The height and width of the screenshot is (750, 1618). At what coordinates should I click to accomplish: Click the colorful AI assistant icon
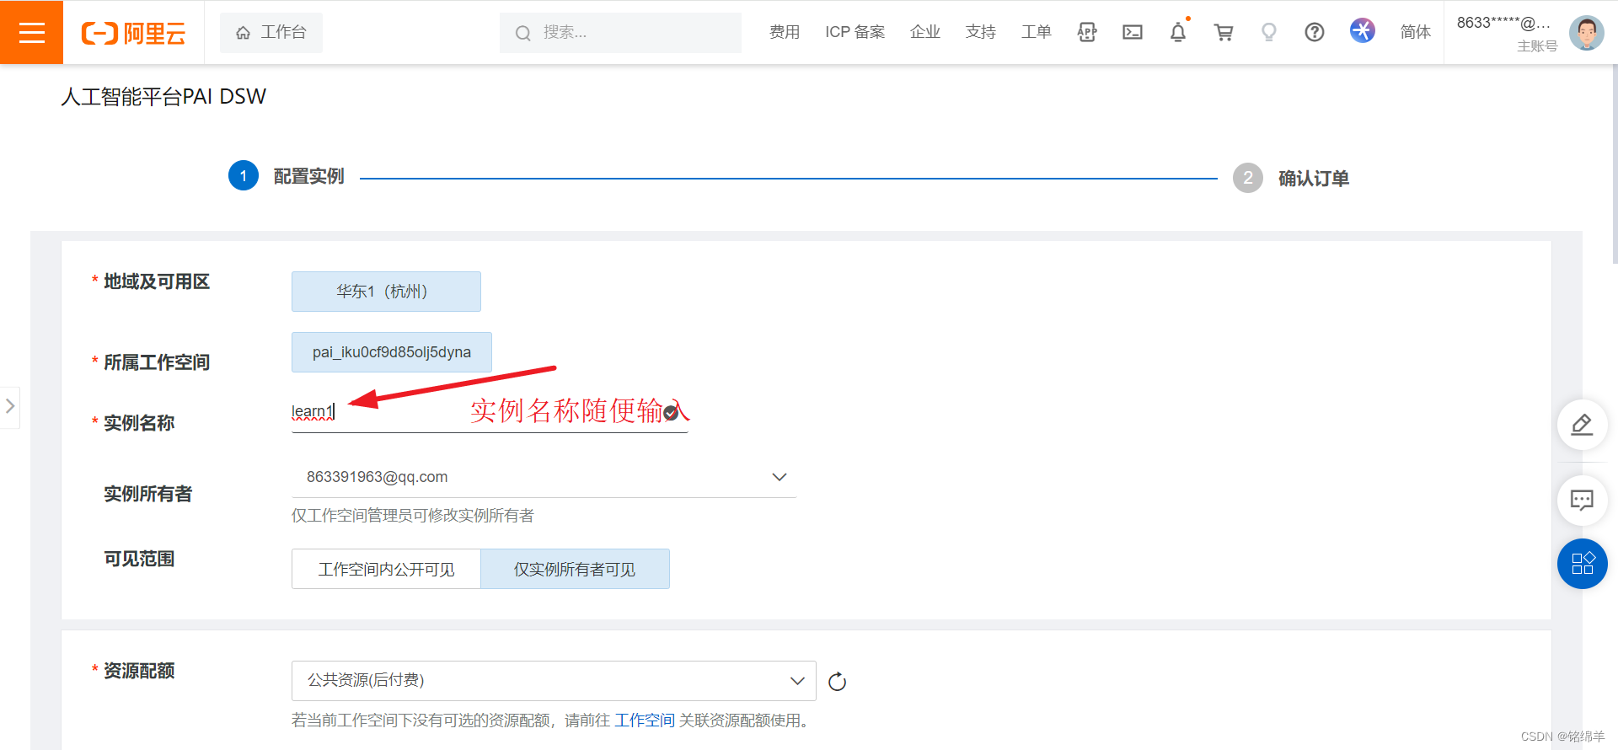1362,30
